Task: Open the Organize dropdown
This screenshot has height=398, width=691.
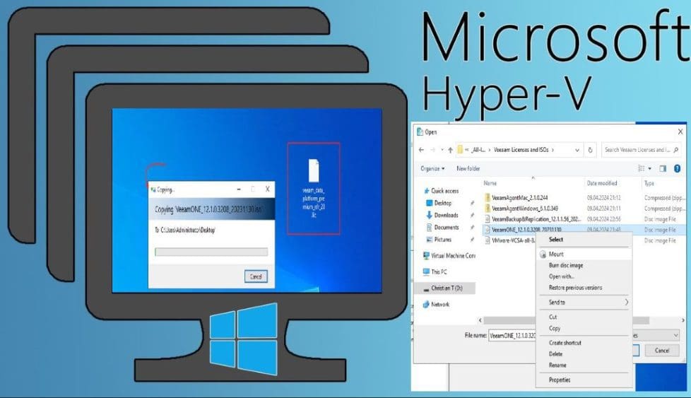Action: click(432, 168)
